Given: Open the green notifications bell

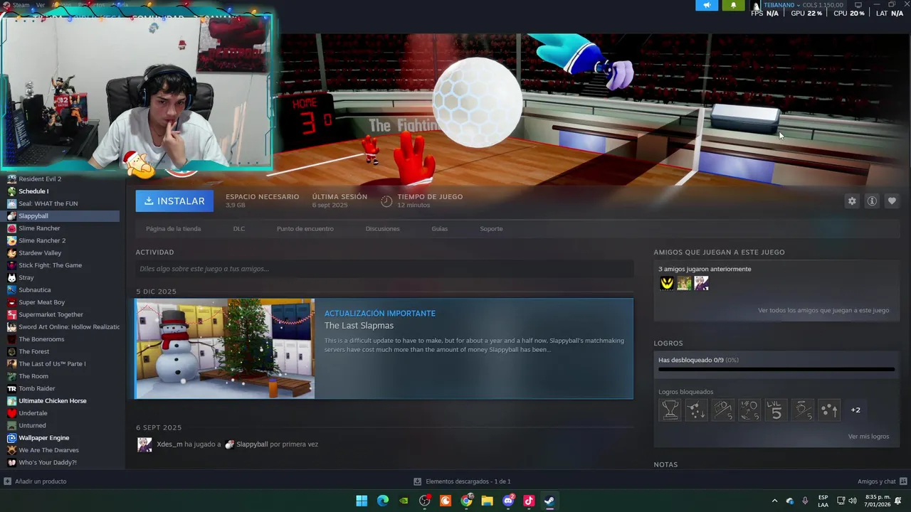Looking at the screenshot, I should pyautogui.click(x=733, y=5).
